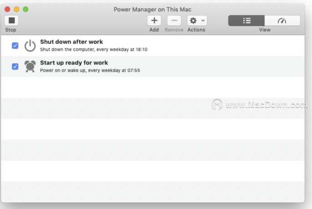312x209 pixels.
Task: Select the Start up ready for work title
Action: tap(74, 63)
